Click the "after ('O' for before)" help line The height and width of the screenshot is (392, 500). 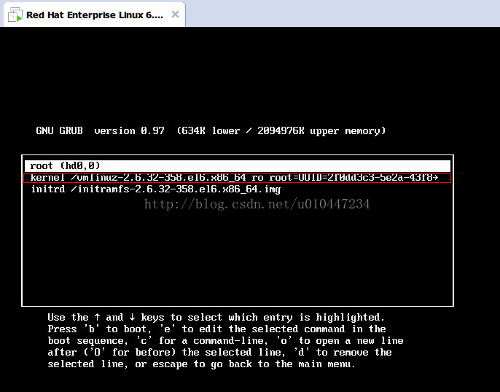tap(219, 352)
